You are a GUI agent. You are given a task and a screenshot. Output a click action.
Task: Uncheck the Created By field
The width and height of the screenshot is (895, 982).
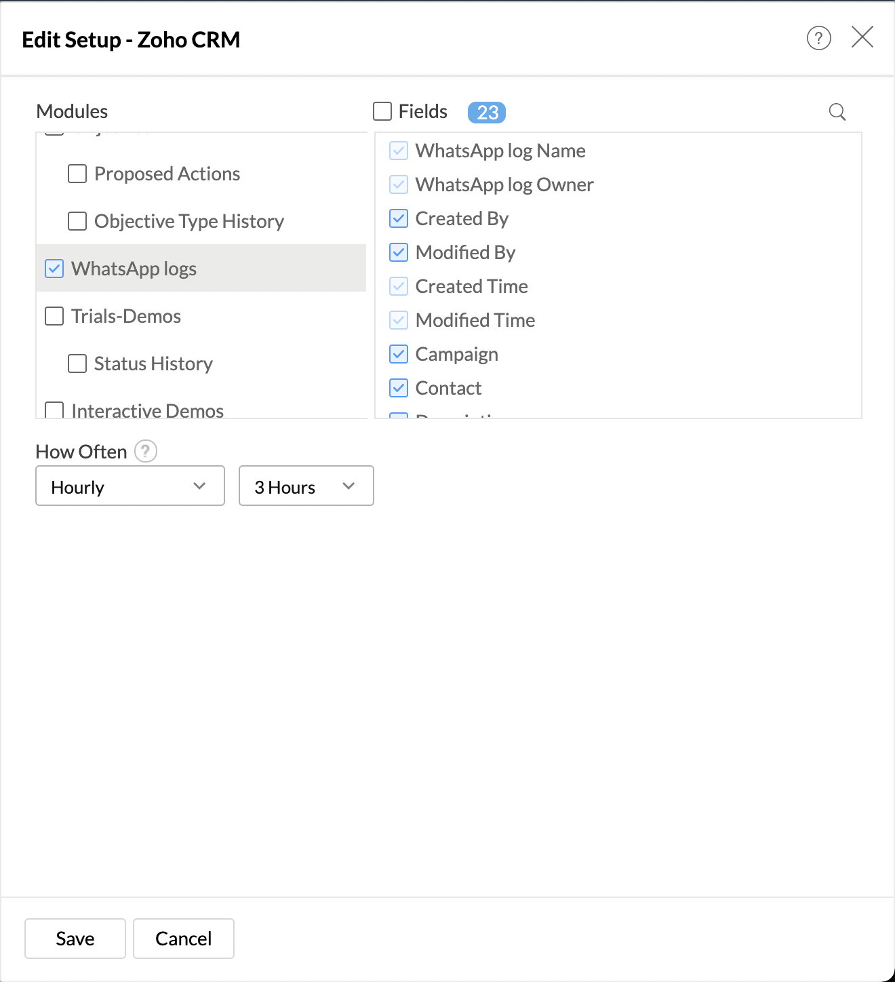point(399,218)
